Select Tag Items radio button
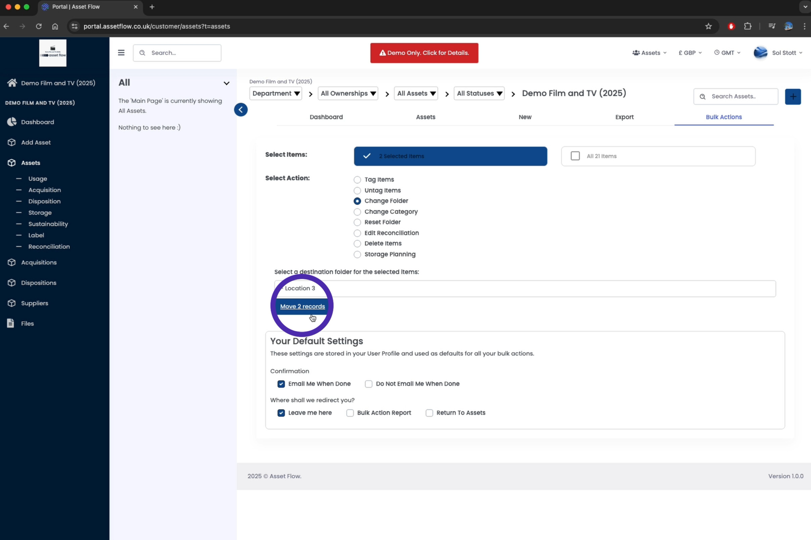The height and width of the screenshot is (540, 811). [x=357, y=180]
